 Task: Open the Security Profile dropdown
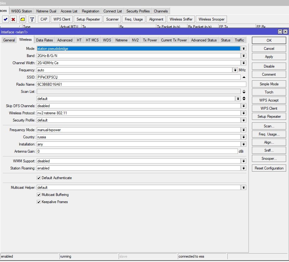click(244, 120)
